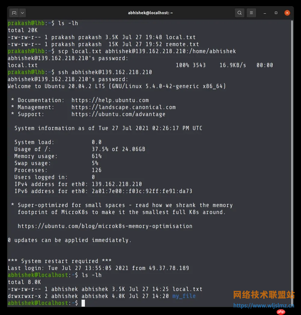Click the terminal cursor at the prompt
This screenshot has height=315, width=301.
point(83,303)
